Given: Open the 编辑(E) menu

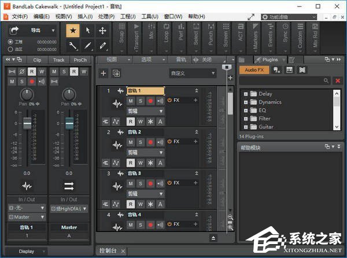Looking at the screenshot, I should click(42, 17).
